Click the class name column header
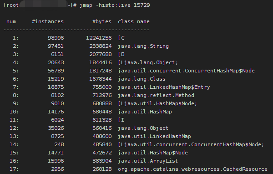The height and width of the screenshot is (174, 273). point(133,21)
